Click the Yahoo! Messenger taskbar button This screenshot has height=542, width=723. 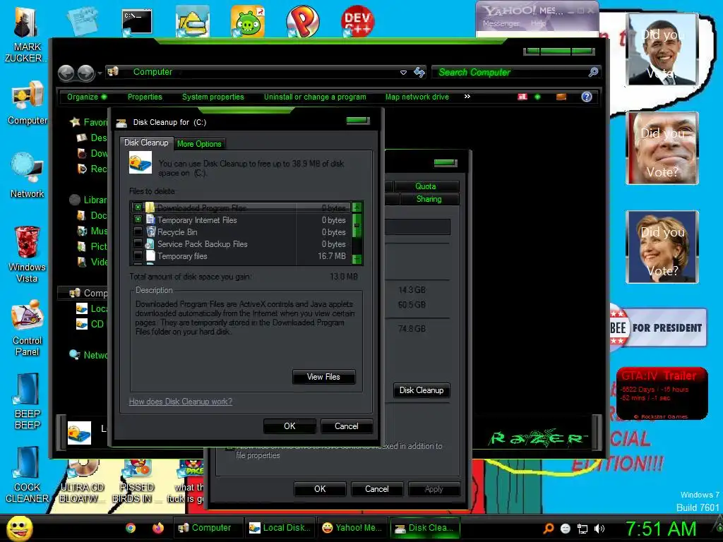(352, 528)
